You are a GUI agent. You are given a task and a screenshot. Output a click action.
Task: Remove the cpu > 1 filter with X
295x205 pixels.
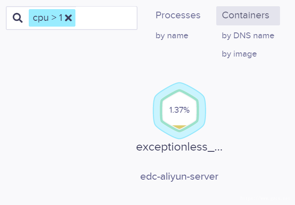point(68,18)
